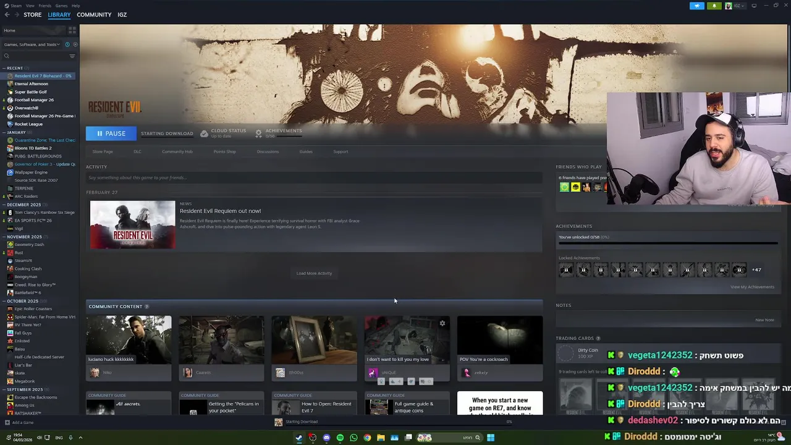Click the achievements progress bar

pyautogui.click(x=668, y=244)
